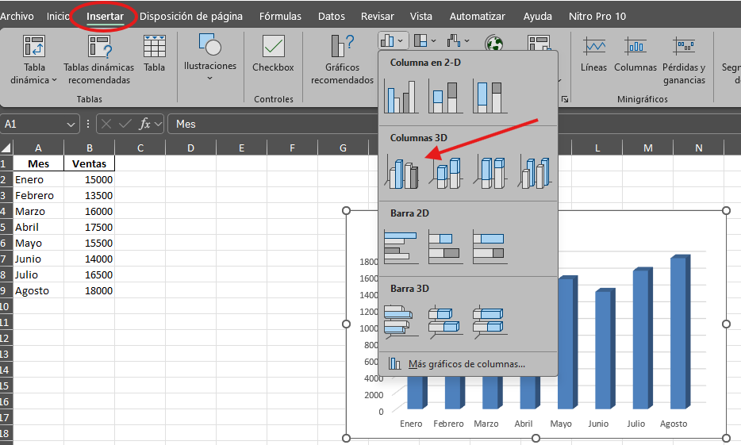Choose the 3D 100% stacked column chart

coord(490,172)
